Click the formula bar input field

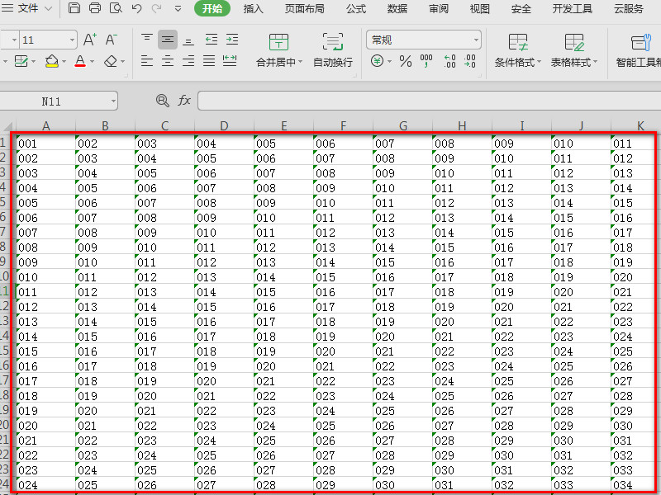[x=429, y=101]
